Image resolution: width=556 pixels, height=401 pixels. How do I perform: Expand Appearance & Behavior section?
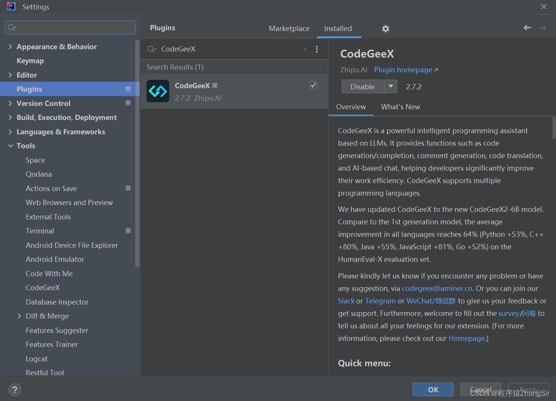tap(10, 47)
